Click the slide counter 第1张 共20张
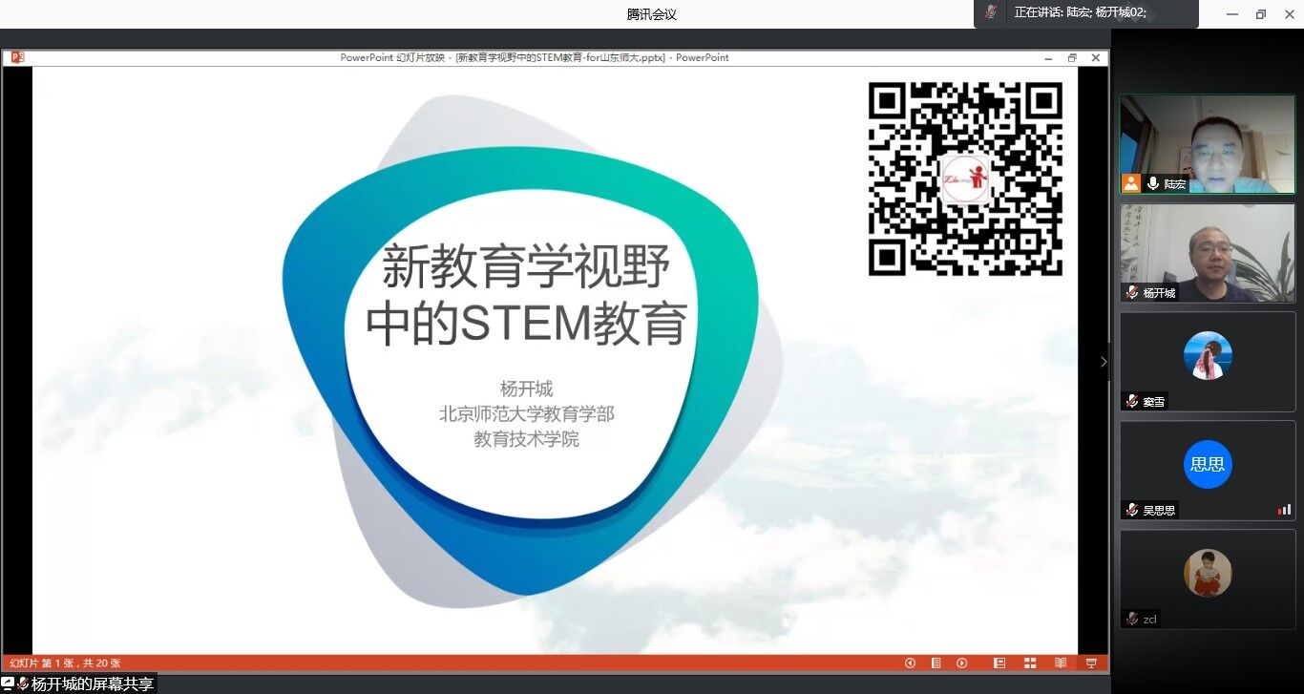 [65, 663]
